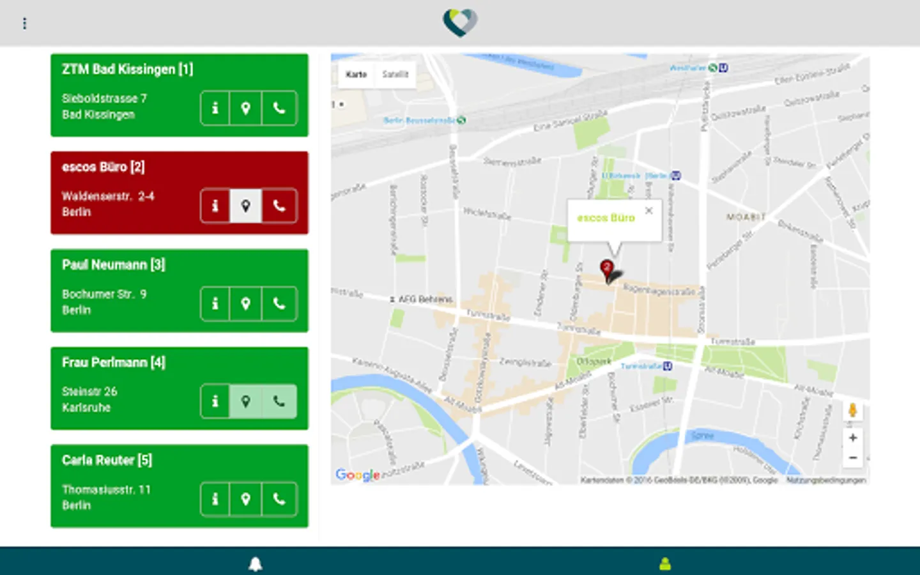The image size is (920, 575).
Task: Click the escos Büro popup title
Action: coord(606,218)
